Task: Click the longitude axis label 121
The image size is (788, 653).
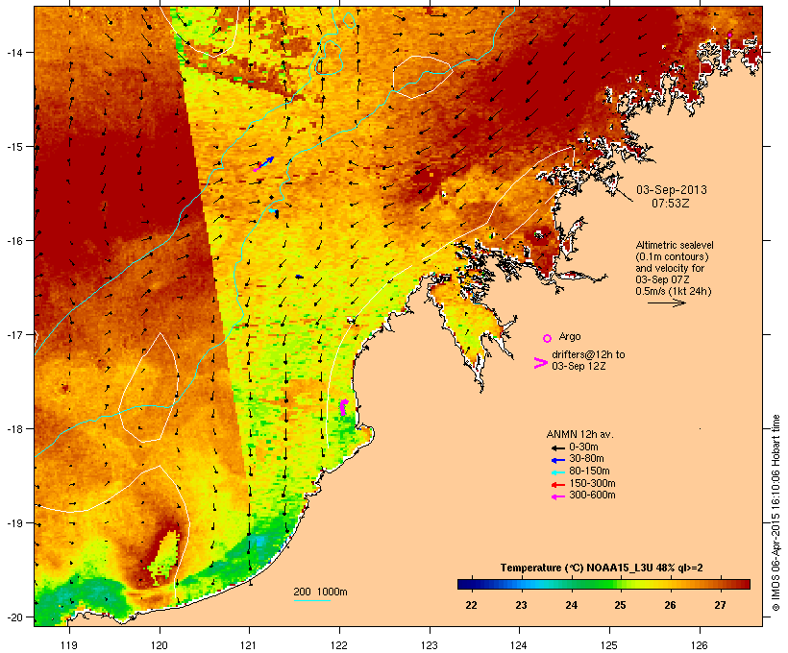Action: click(249, 645)
